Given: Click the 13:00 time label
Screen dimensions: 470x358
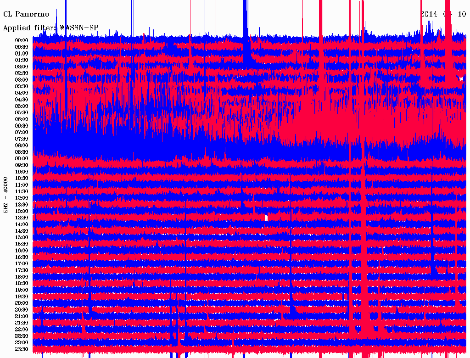Looking at the screenshot, I should tap(22, 211).
